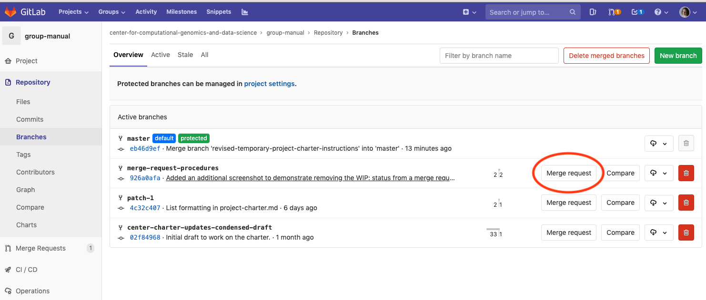The width and height of the screenshot is (706, 300).
Task: Switch to the All tab
Action: (204, 55)
